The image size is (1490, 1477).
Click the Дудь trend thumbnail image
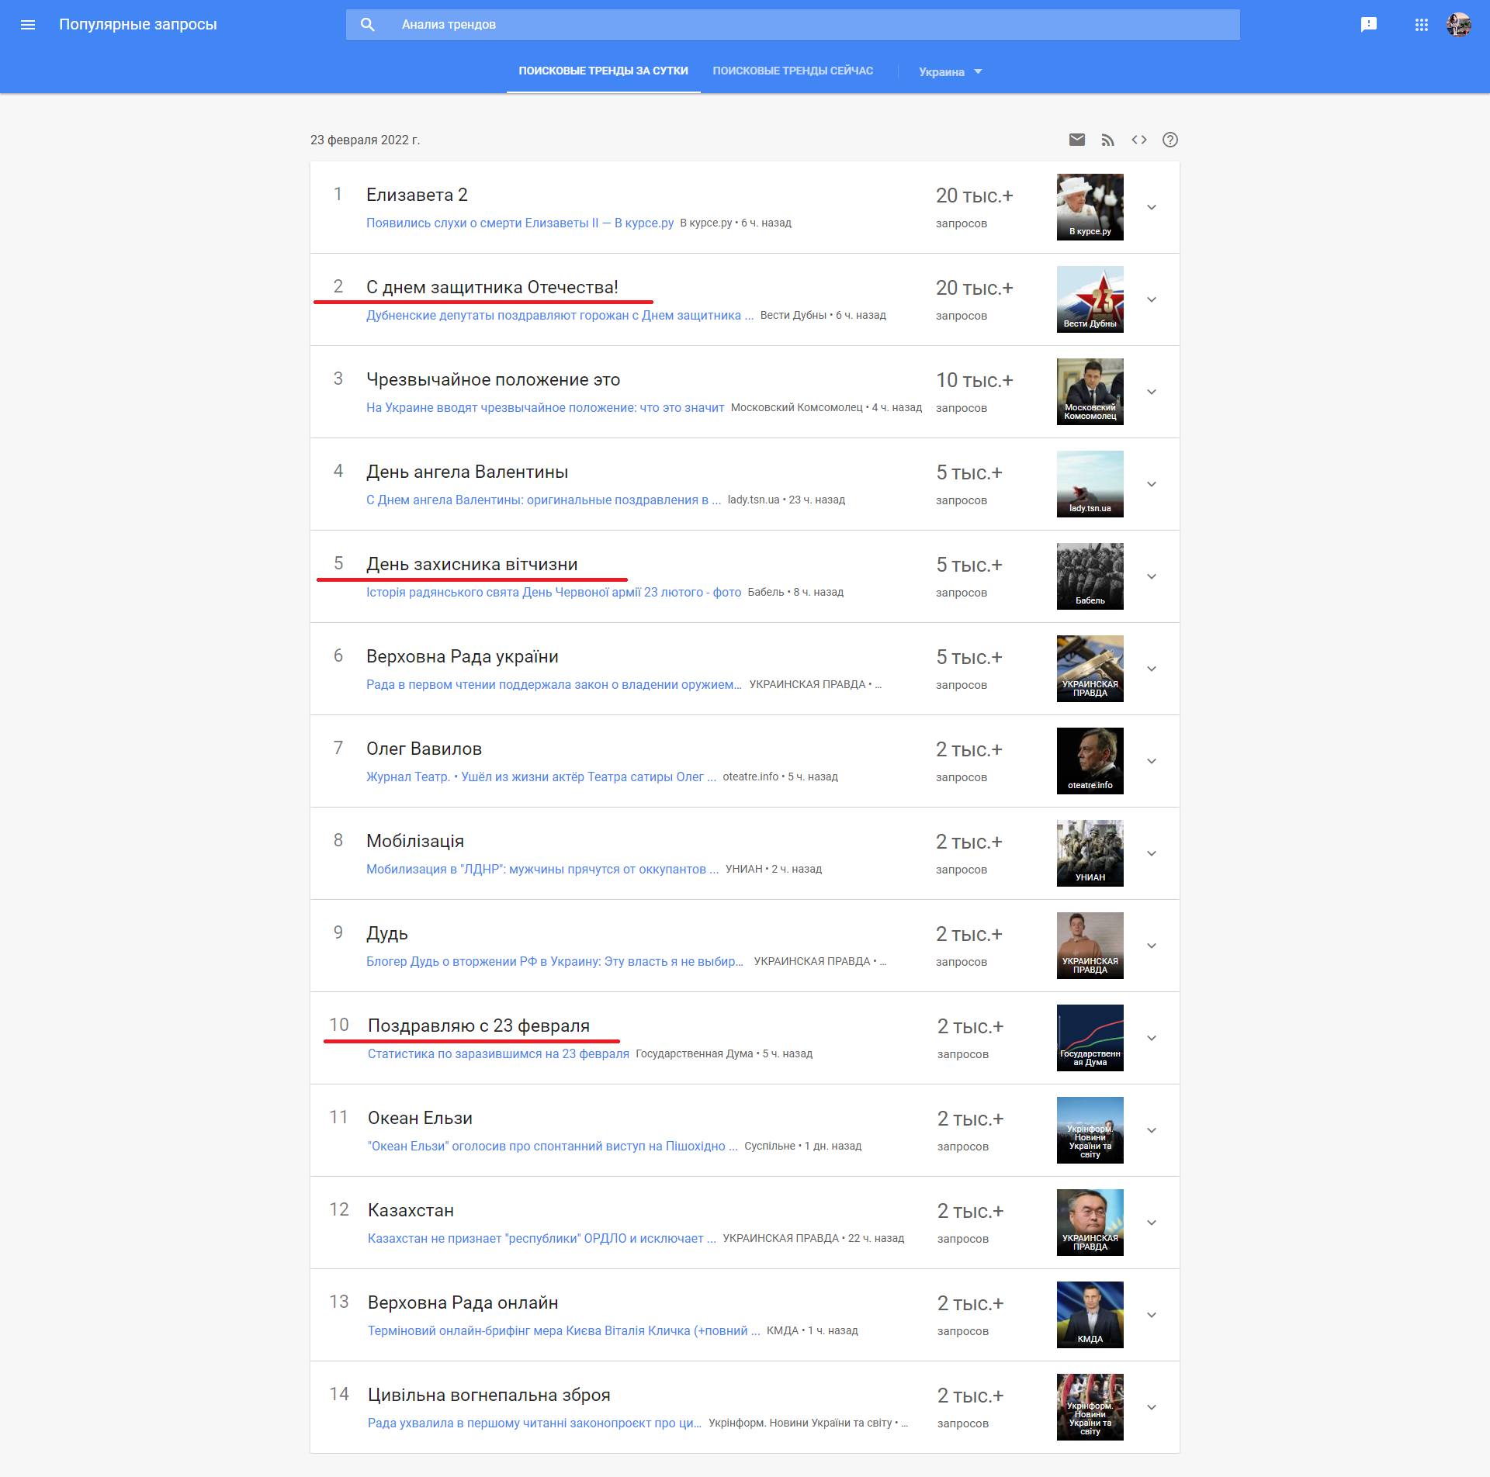click(x=1090, y=945)
